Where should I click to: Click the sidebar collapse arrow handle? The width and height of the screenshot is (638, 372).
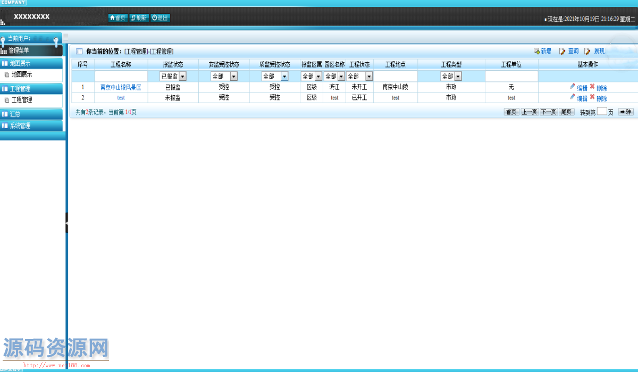click(x=66, y=222)
